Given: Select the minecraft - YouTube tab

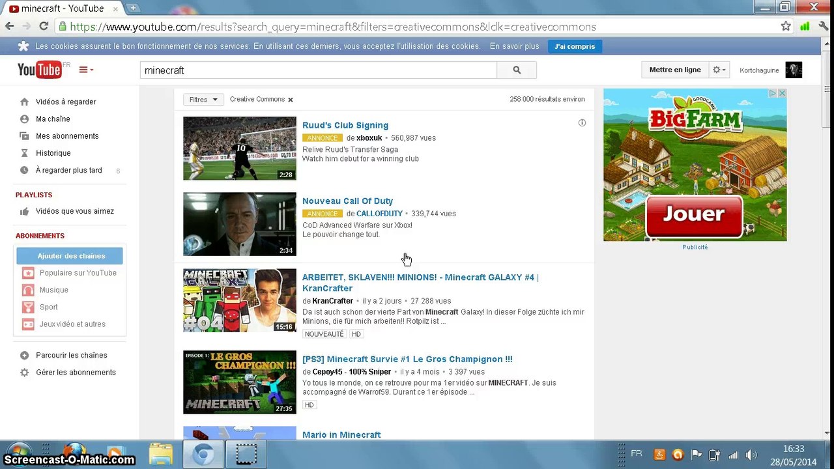Looking at the screenshot, I should 63,8.
